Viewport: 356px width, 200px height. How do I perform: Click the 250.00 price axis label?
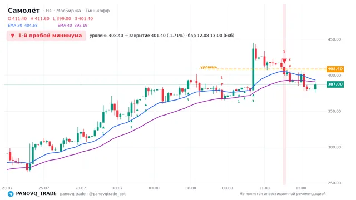(x=334, y=183)
